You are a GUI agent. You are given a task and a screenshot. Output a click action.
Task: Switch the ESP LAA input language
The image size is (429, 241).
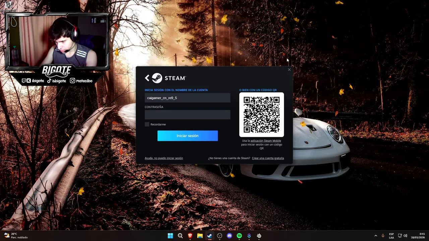tap(391, 236)
